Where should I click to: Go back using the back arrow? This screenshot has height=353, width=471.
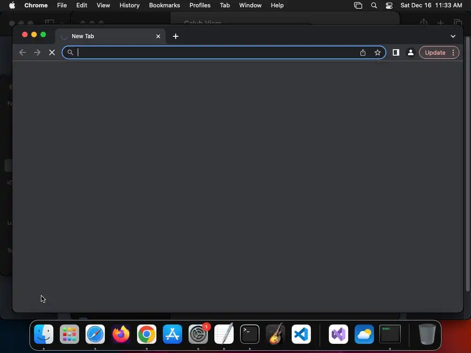(x=23, y=52)
